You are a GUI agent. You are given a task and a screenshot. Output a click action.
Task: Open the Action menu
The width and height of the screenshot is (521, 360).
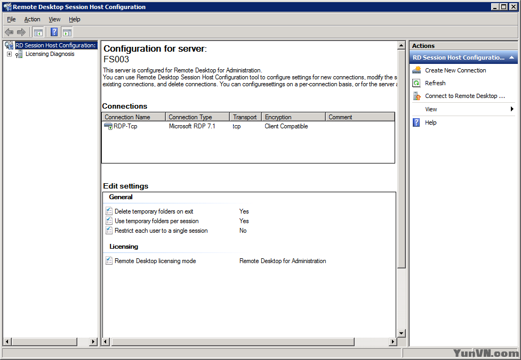(32, 19)
